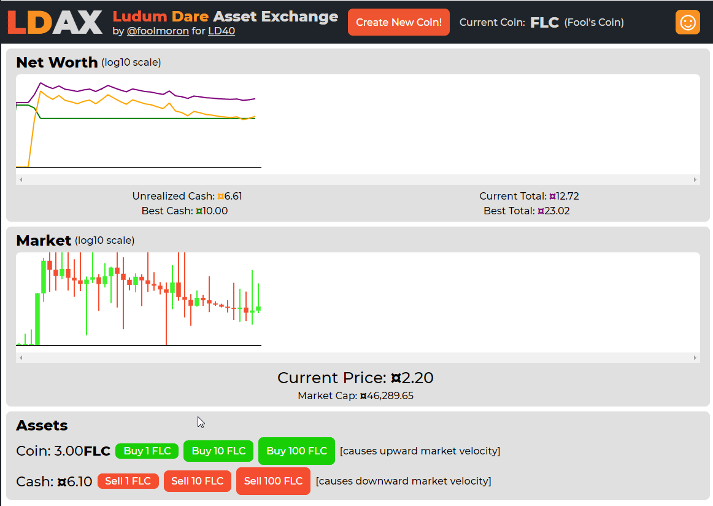
Task: Buy 10 FLC
Action: coord(218,451)
